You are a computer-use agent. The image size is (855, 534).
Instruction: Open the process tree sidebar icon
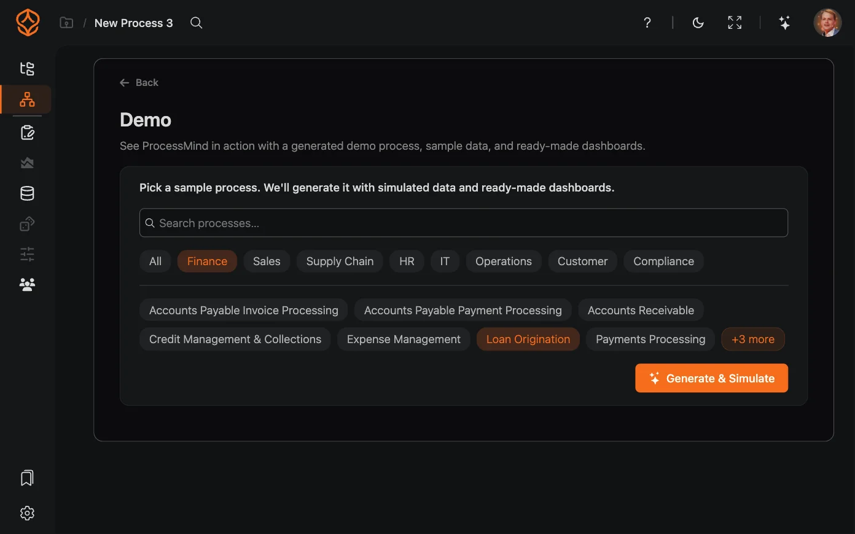tap(27, 68)
